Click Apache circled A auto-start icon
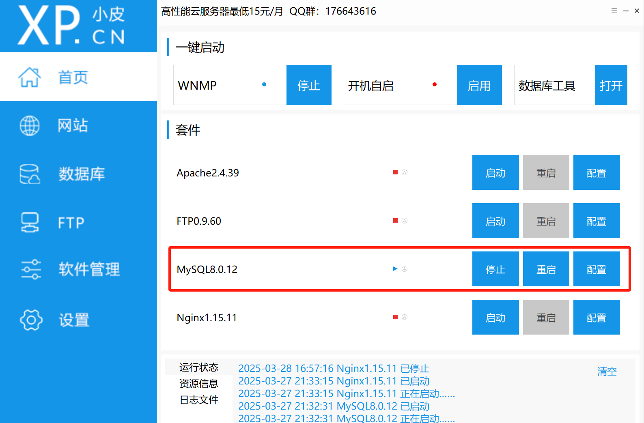 coord(405,172)
